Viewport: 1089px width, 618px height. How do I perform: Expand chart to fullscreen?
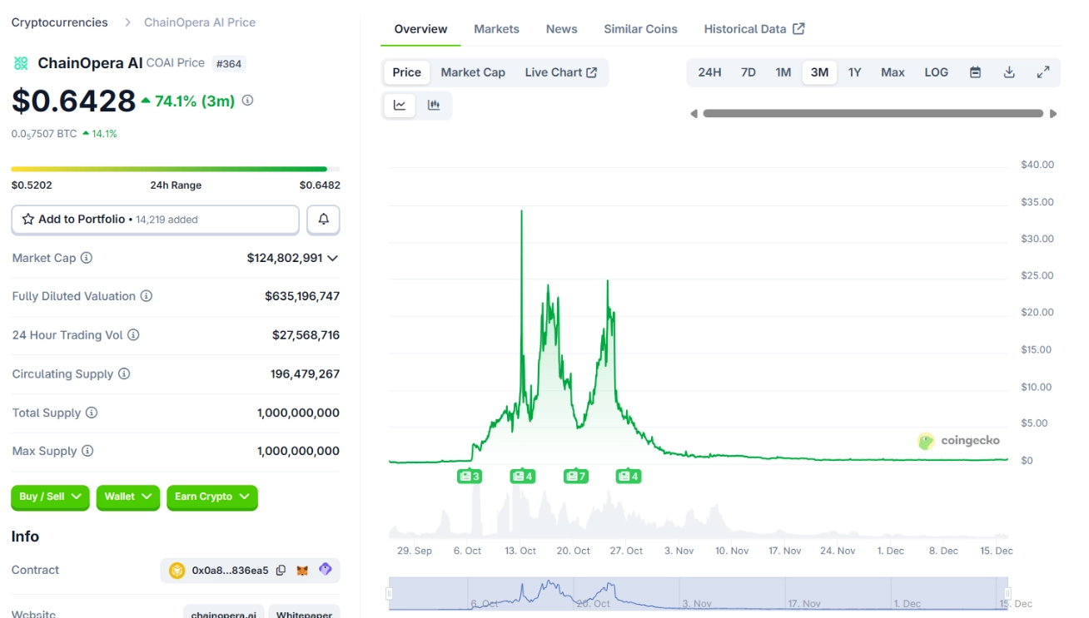coord(1042,72)
